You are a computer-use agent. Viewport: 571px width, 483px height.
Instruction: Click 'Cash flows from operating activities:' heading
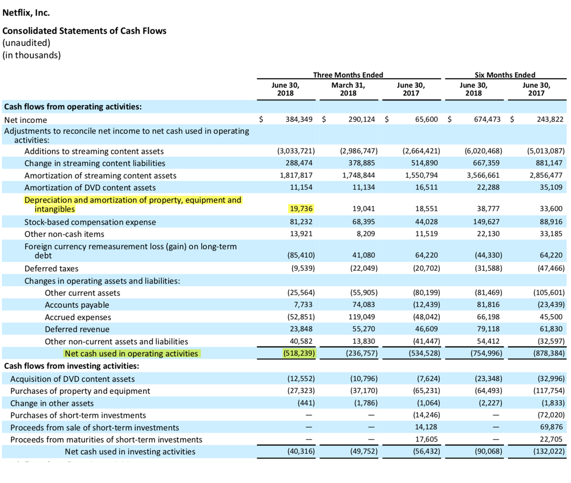pyautogui.click(x=73, y=107)
